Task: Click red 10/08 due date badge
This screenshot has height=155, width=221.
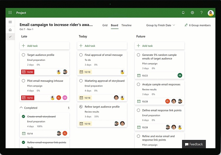Action: coord(28,72)
